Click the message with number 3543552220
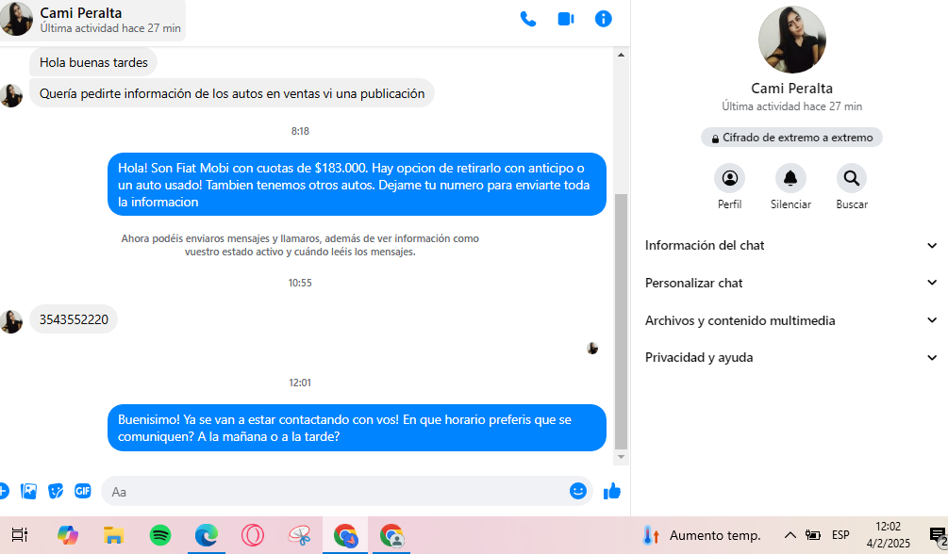948x554 pixels. pyautogui.click(x=74, y=319)
